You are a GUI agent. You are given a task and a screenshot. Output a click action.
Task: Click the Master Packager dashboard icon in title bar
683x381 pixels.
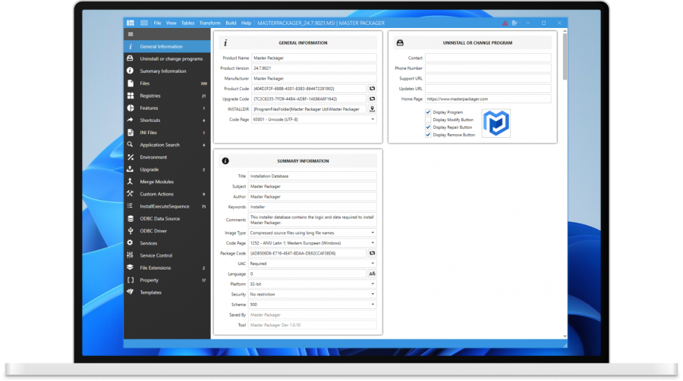131,23
